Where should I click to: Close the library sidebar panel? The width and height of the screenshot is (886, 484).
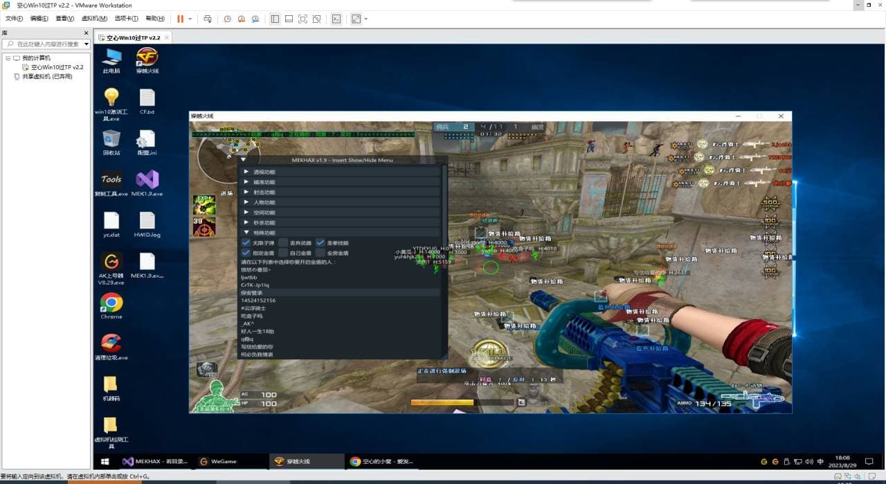click(87, 33)
